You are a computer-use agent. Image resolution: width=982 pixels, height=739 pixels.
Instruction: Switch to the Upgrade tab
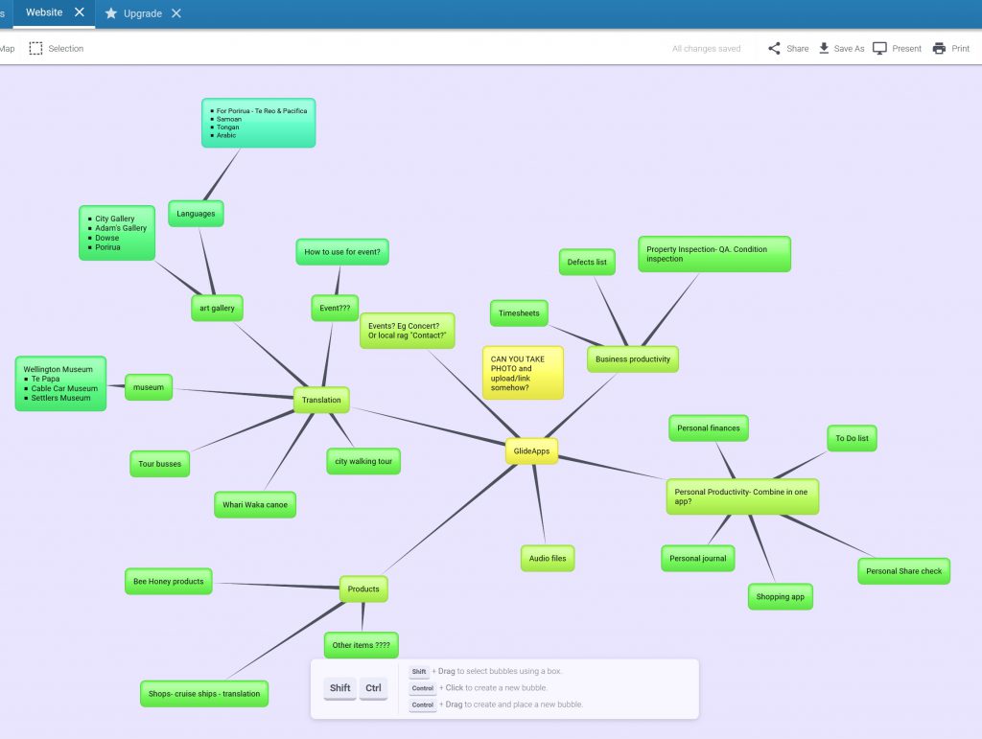coord(142,13)
